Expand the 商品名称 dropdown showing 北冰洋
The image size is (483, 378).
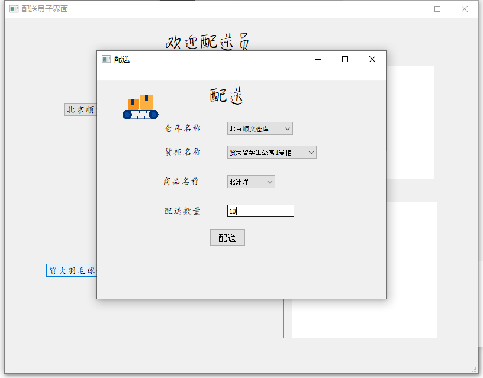click(251, 182)
